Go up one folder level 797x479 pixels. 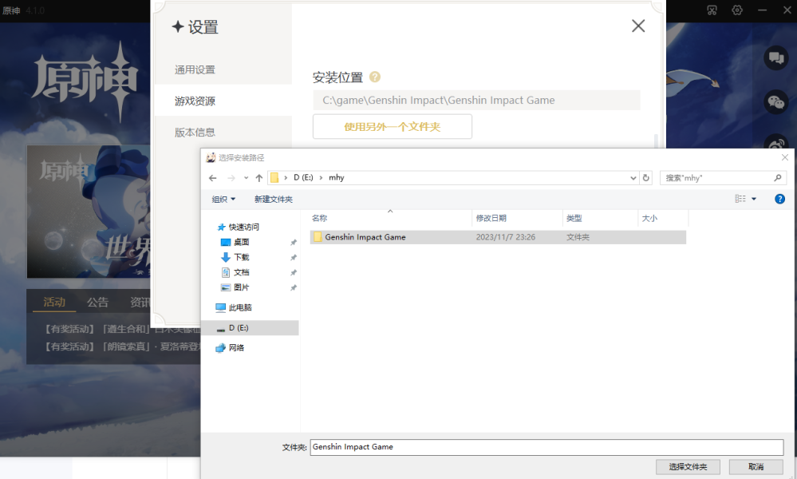[259, 178]
